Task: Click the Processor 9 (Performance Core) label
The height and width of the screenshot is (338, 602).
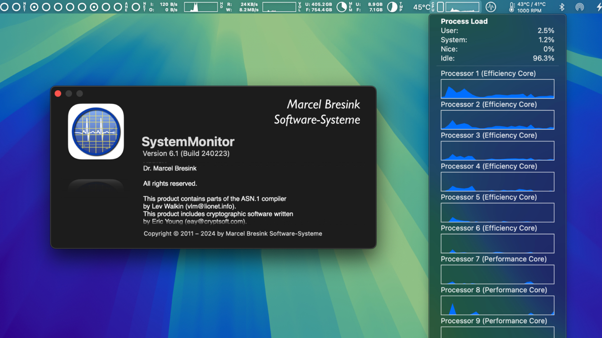Action: [494, 321]
